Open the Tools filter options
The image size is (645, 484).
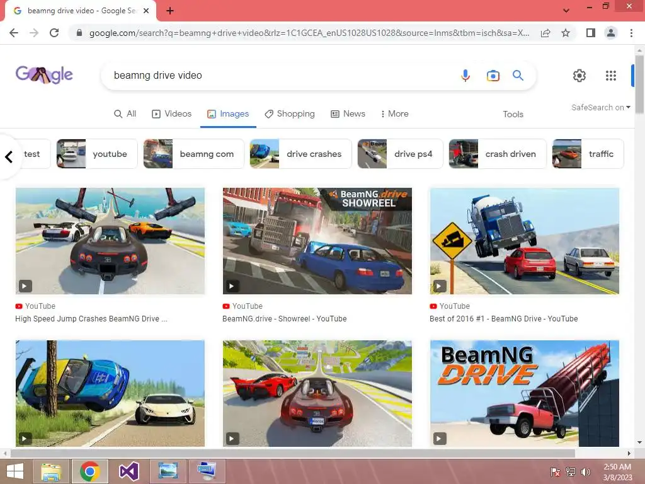tap(513, 114)
